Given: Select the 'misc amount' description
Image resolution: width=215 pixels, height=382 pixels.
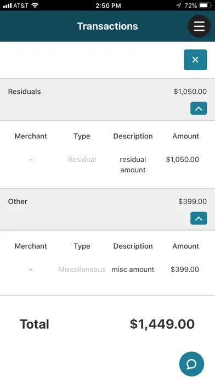Looking at the screenshot, I should (133, 269).
